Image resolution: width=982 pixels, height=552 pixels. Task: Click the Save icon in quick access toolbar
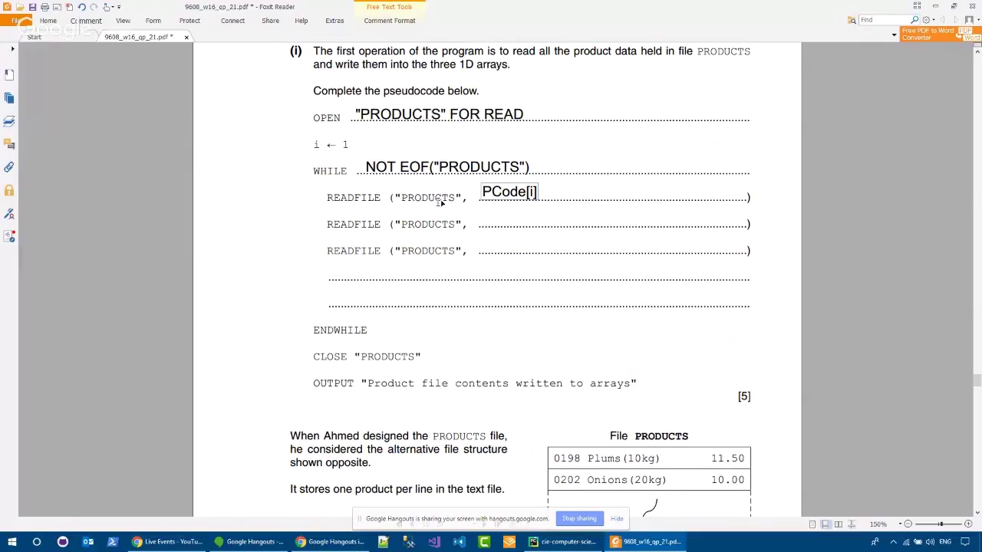point(32,7)
